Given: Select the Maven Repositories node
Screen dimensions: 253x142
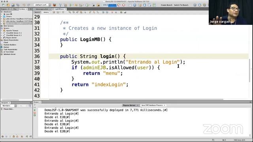Looking at the screenshot, I should (11, 40).
